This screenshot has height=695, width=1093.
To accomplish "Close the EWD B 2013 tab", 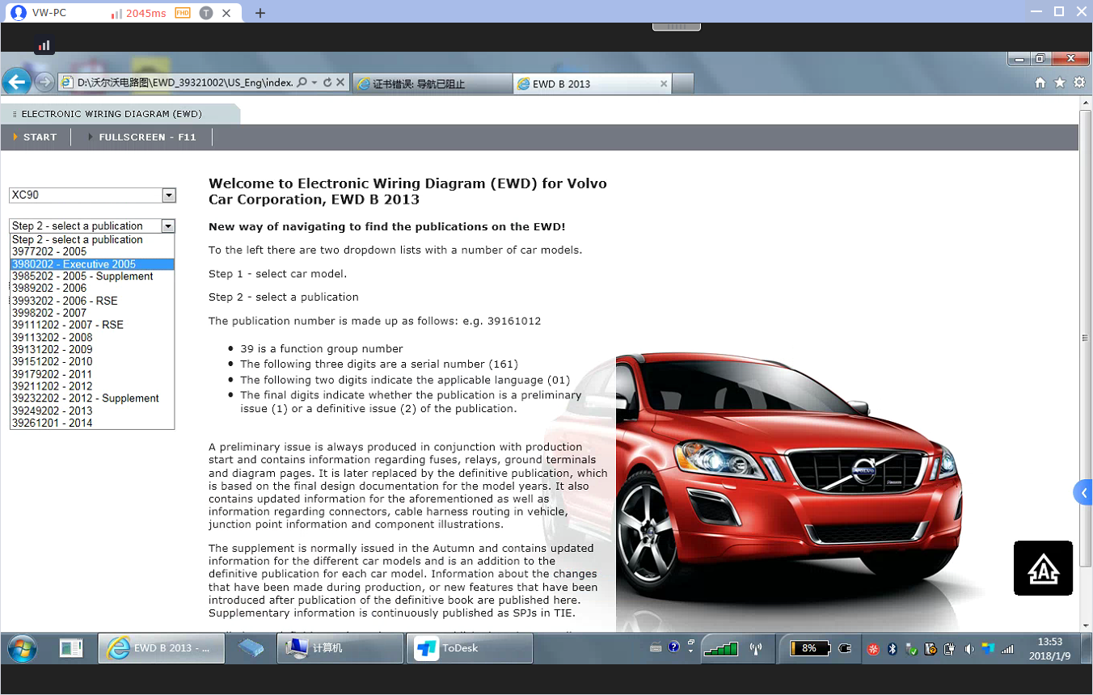I will coord(664,83).
